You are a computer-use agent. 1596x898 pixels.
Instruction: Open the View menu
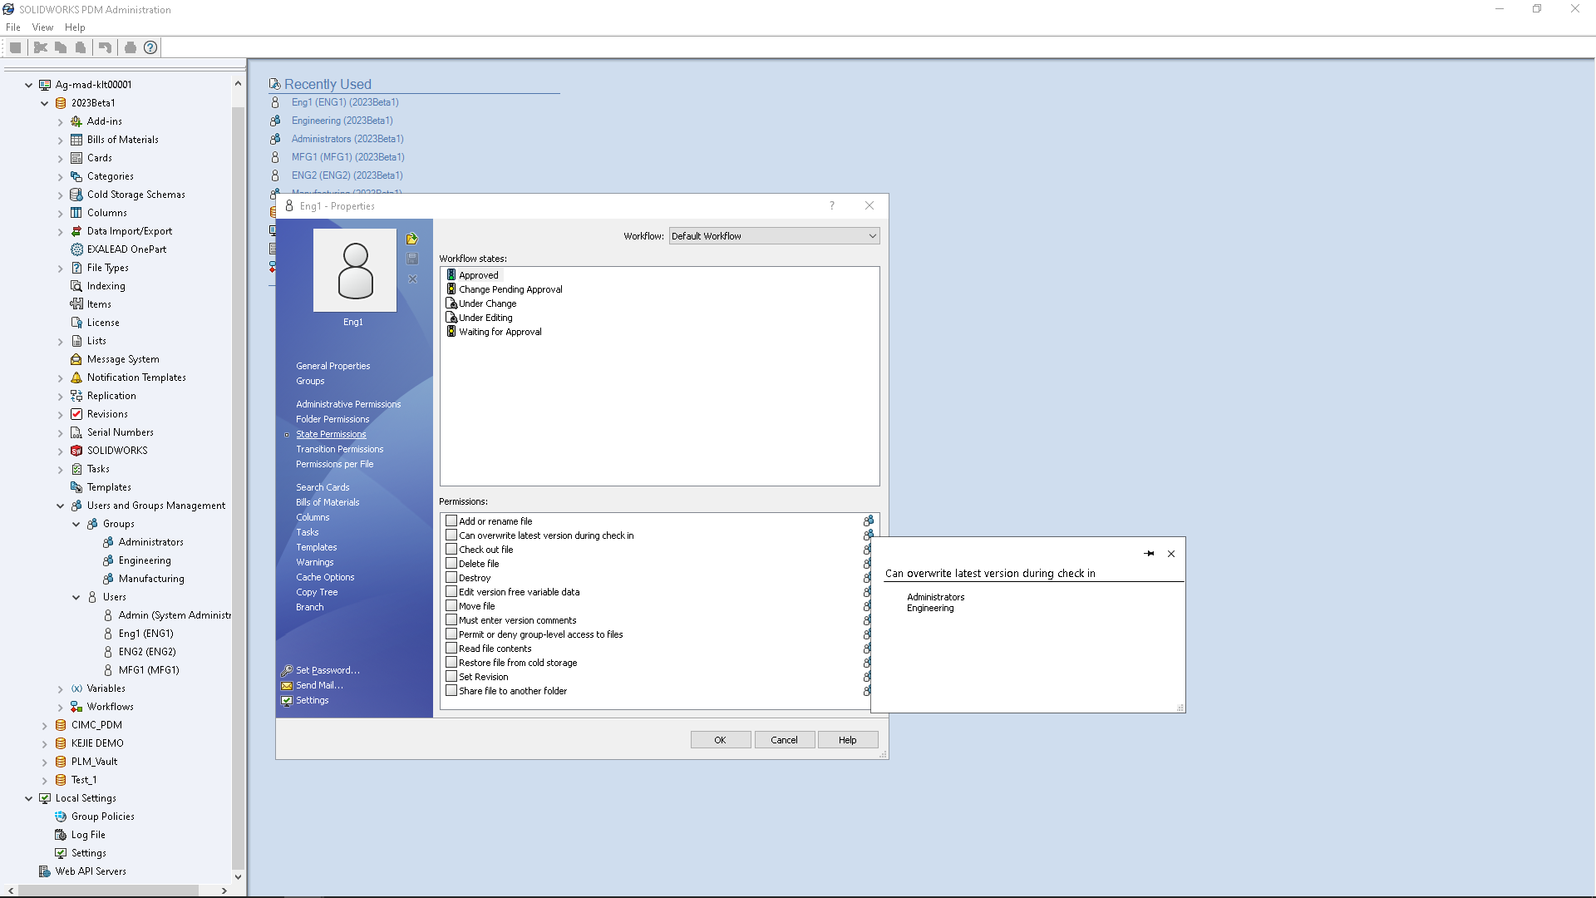point(42,27)
